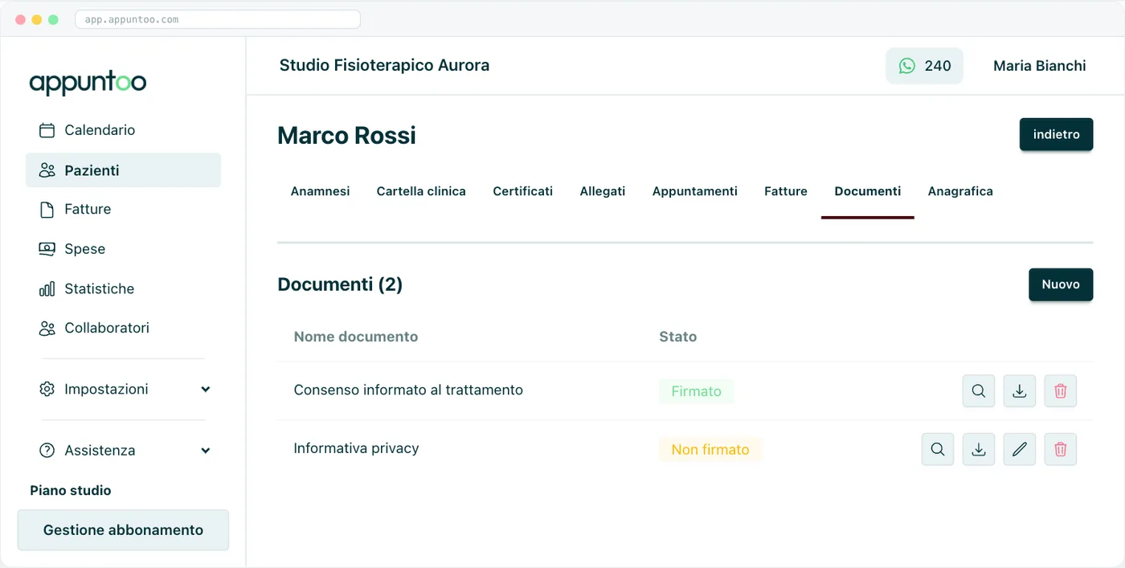Download the Consenso informato al trattamento document

[1020, 391]
